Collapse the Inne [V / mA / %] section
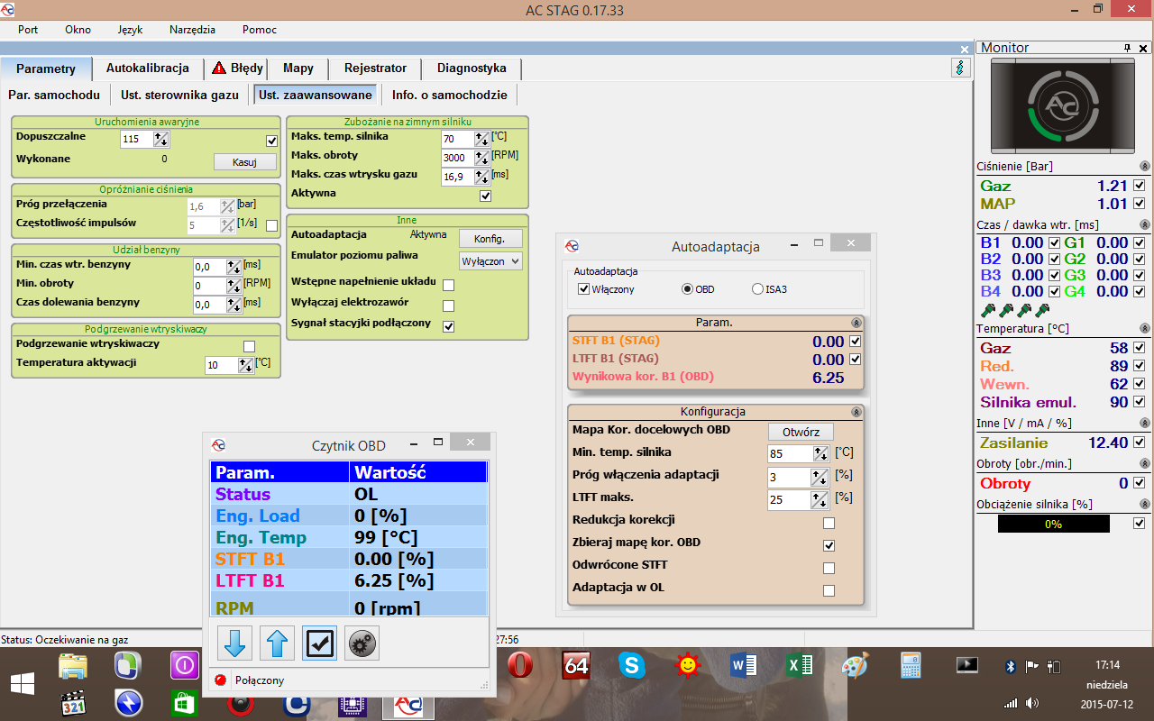 click(x=1145, y=424)
